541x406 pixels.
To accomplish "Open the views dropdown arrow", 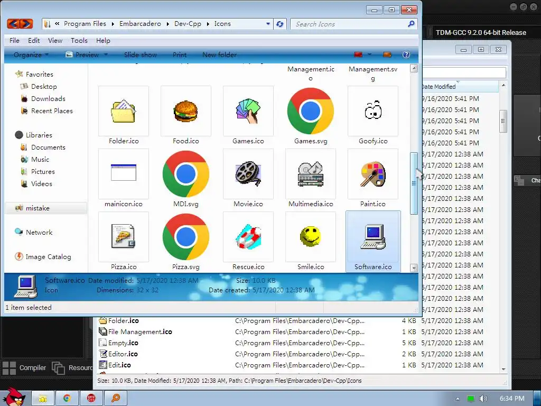I will tap(369, 54).
